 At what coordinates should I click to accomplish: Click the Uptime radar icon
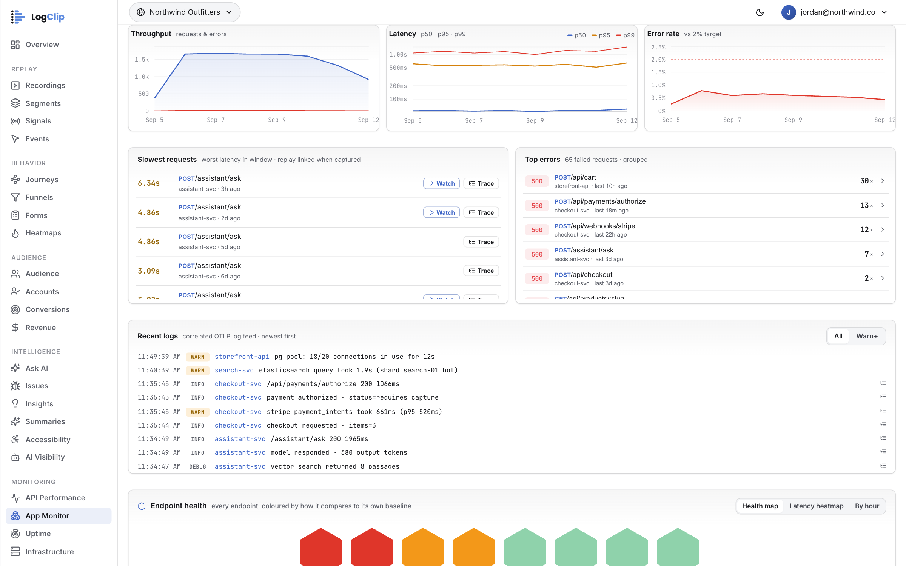[x=15, y=534]
